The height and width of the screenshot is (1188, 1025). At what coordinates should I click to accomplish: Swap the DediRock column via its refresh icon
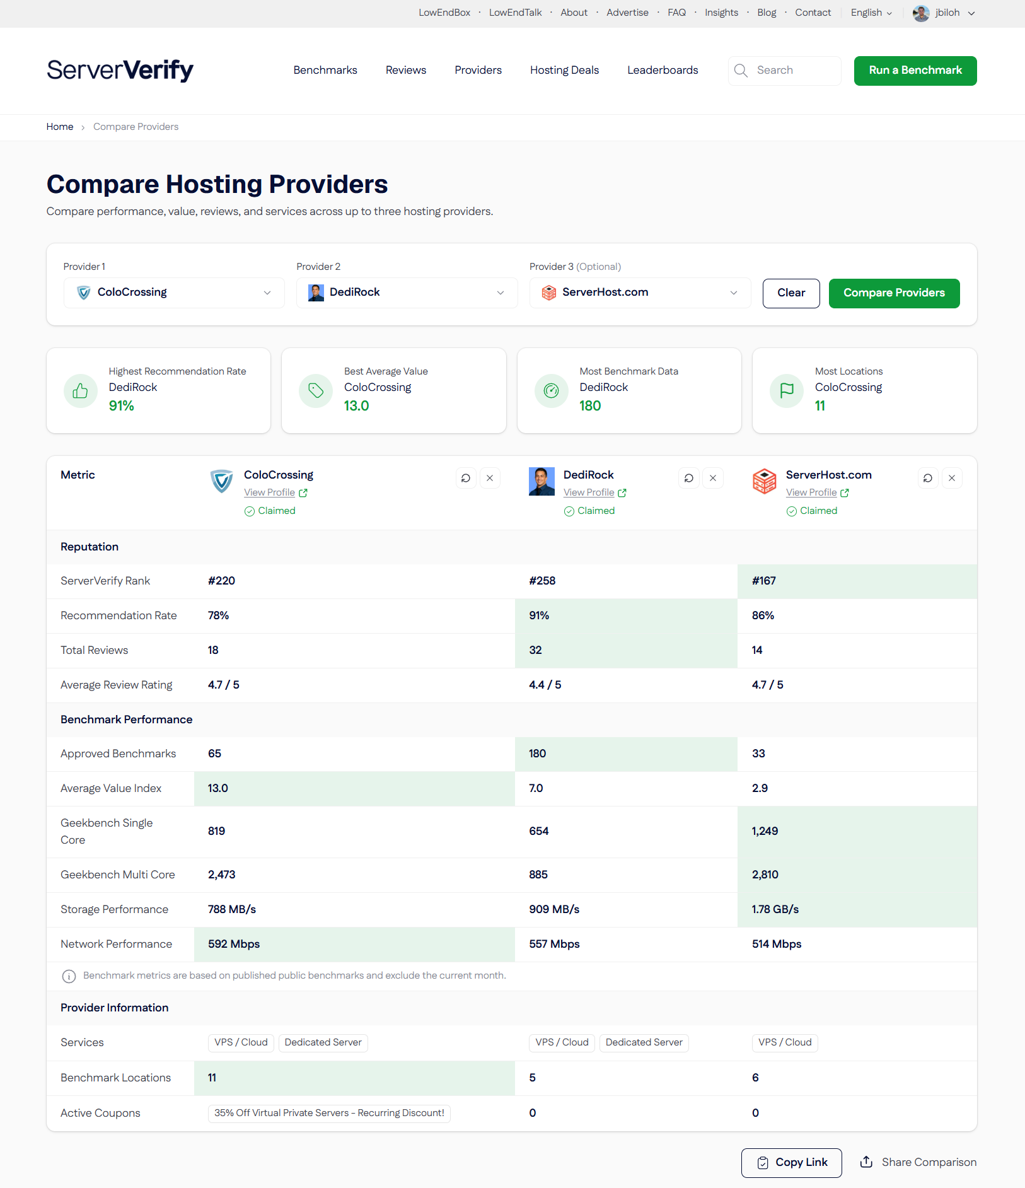(689, 478)
